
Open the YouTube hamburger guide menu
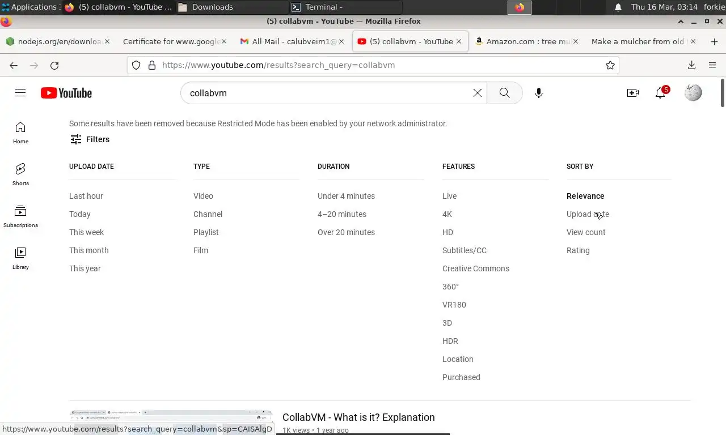(20, 93)
